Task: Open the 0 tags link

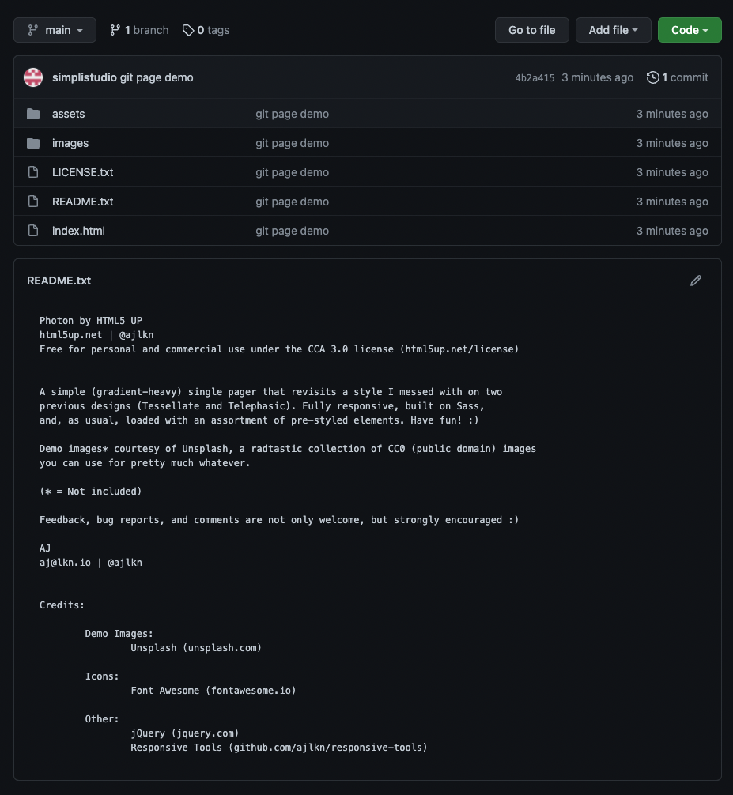Action: (206, 30)
